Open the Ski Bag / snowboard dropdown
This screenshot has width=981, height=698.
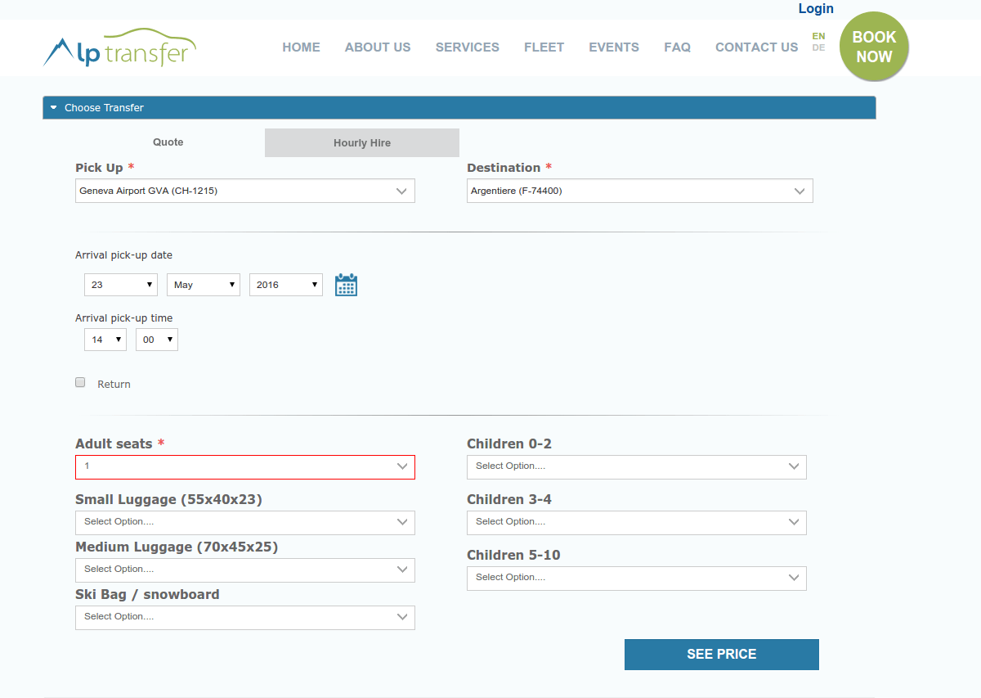pos(245,617)
